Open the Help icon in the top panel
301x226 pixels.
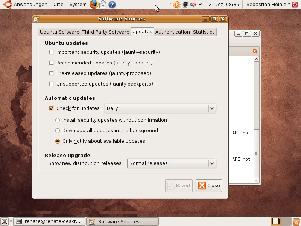point(112,5)
